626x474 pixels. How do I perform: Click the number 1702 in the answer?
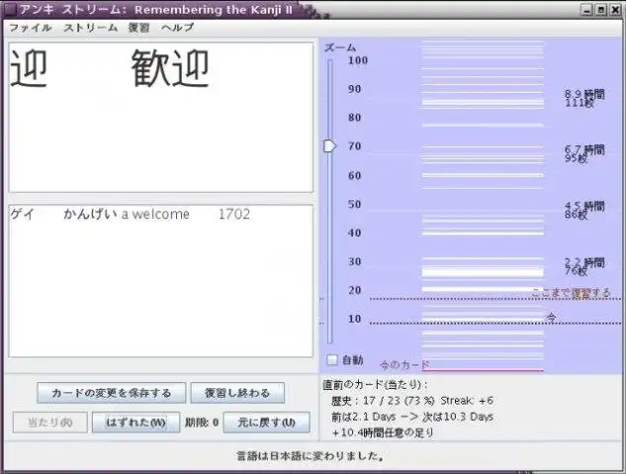(234, 214)
